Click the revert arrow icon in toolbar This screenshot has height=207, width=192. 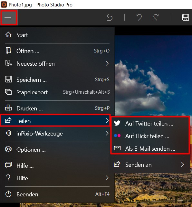tap(110, 18)
